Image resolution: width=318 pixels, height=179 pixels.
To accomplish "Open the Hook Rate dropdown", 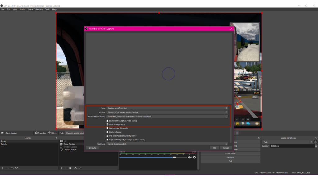I will (x=167, y=144).
